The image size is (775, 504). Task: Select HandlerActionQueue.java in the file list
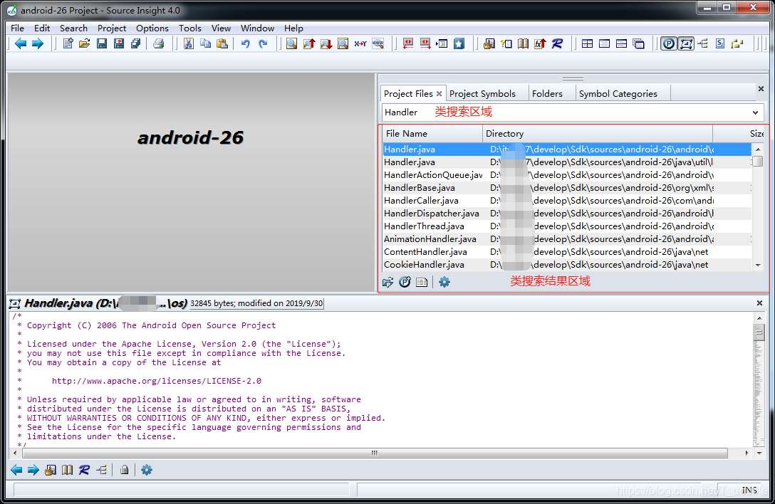coord(568,175)
